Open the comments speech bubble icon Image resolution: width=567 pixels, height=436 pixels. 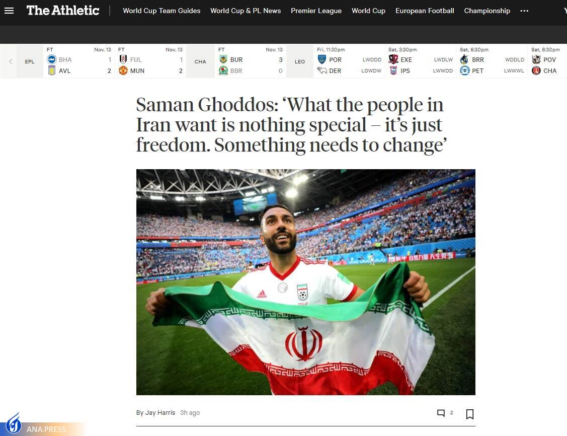coord(441,413)
